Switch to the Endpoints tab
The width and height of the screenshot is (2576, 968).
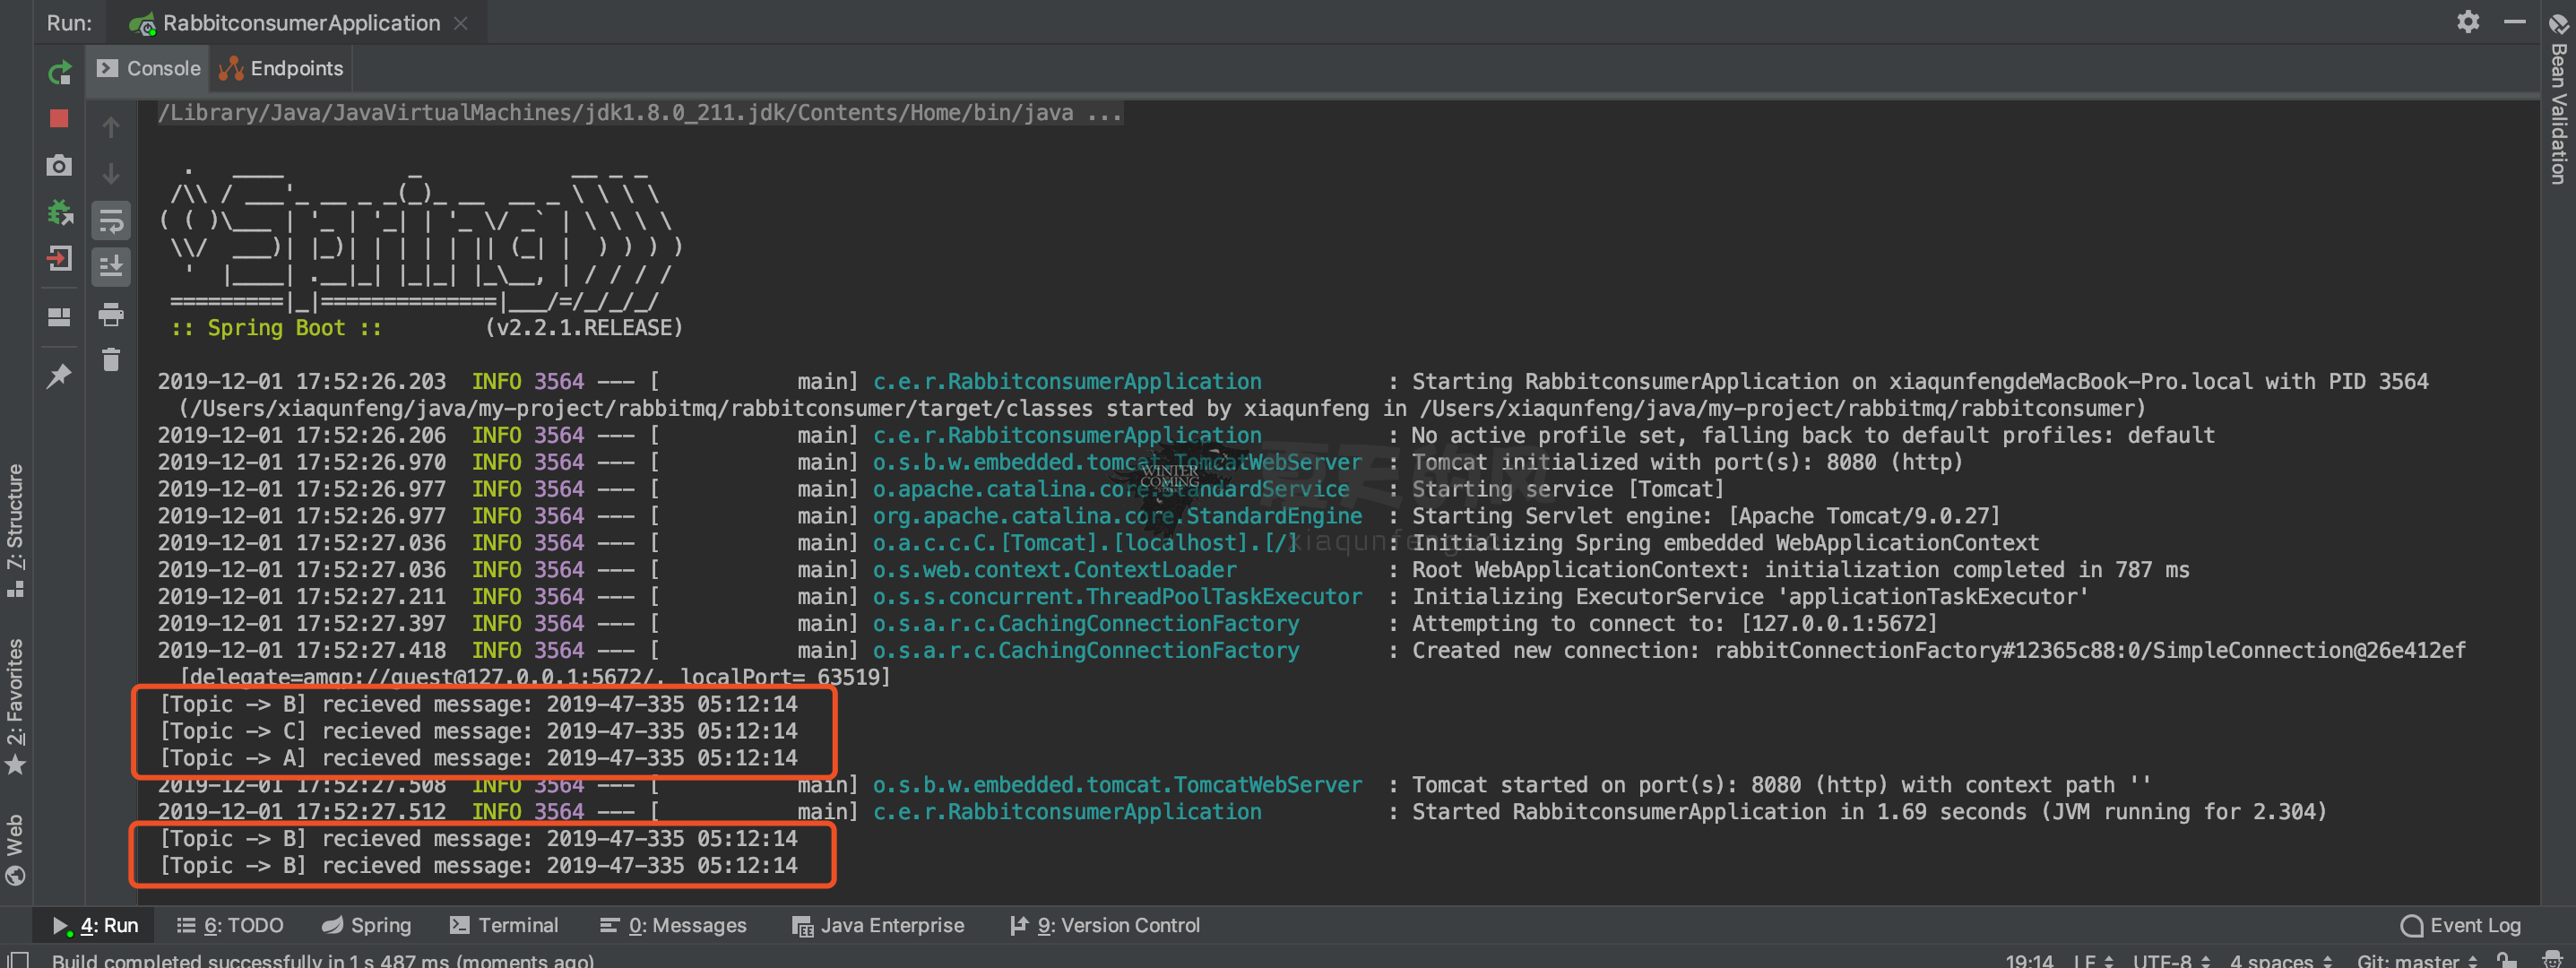pyautogui.click(x=281, y=68)
